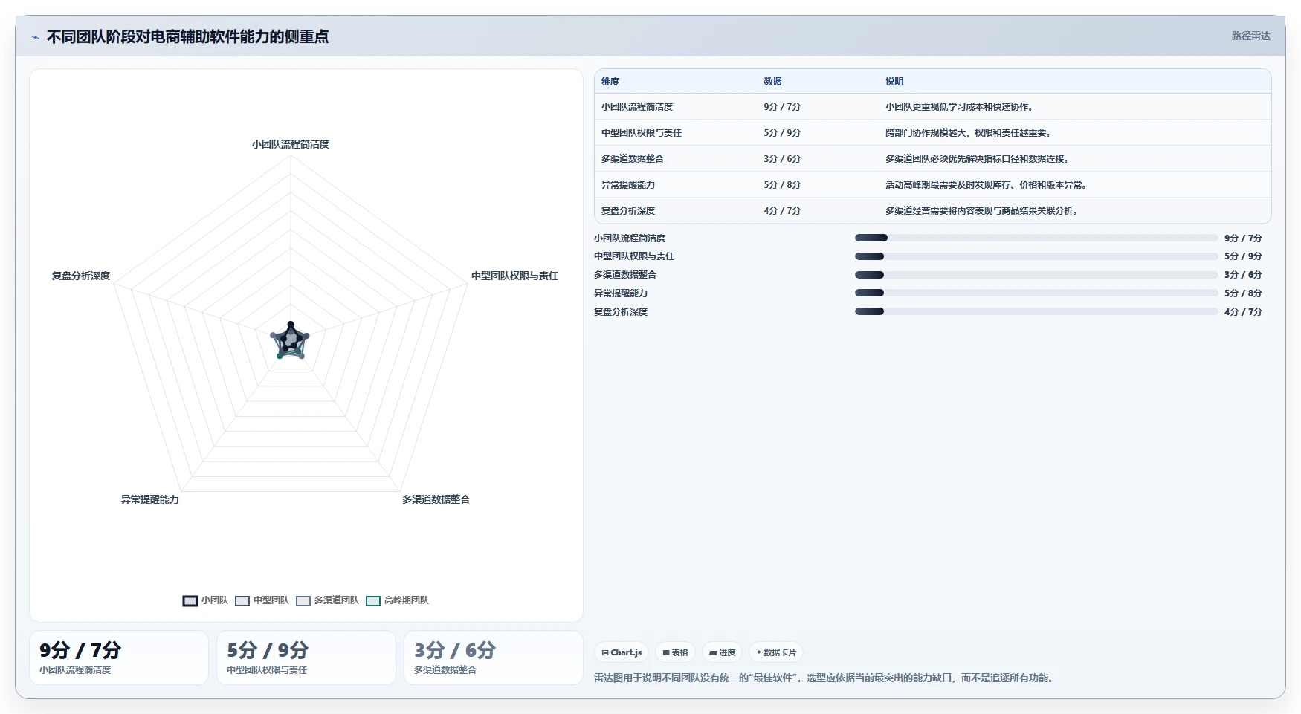The height and width of the screenshot is (714, 1301).
Task: Click the radar axis label 中型团队权限与责任
Action: coord(514,276)
